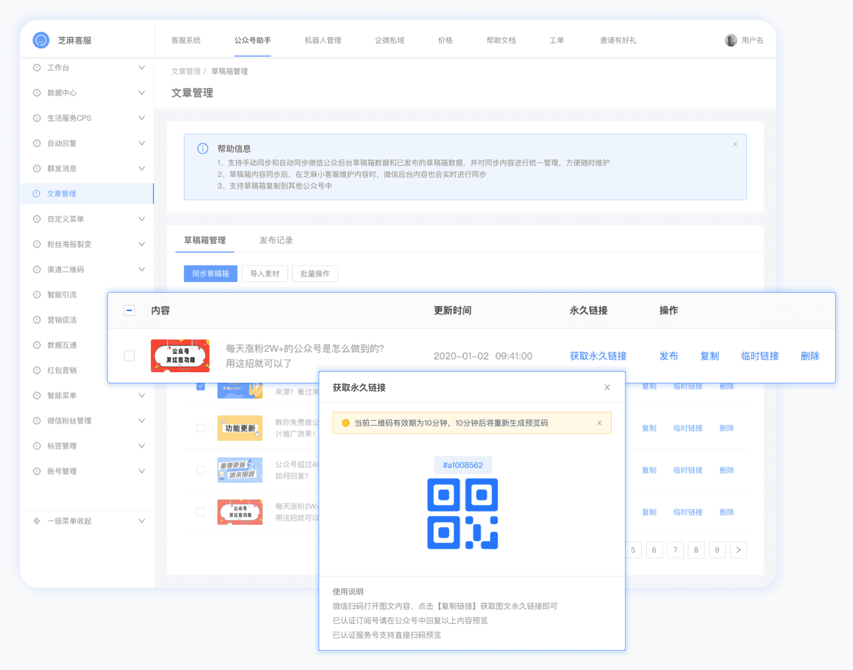Close the 获取永久链接 dialog
Screen dimensions: 853x670
point(607,387)
